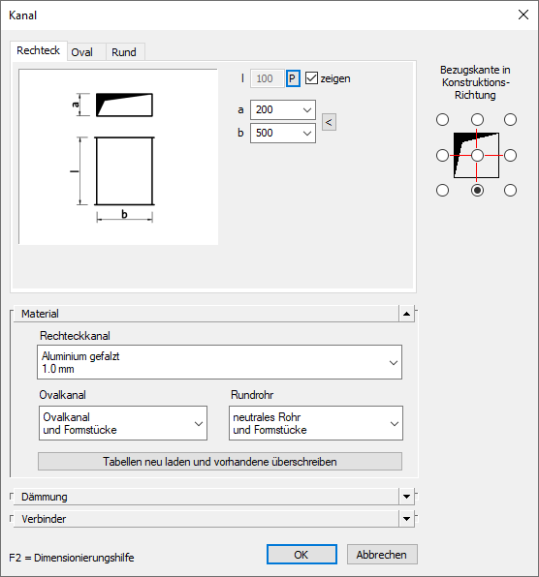Select top-left Bezugskante radio button
Screen dimensions: 539x577
[x=442, y=120]
